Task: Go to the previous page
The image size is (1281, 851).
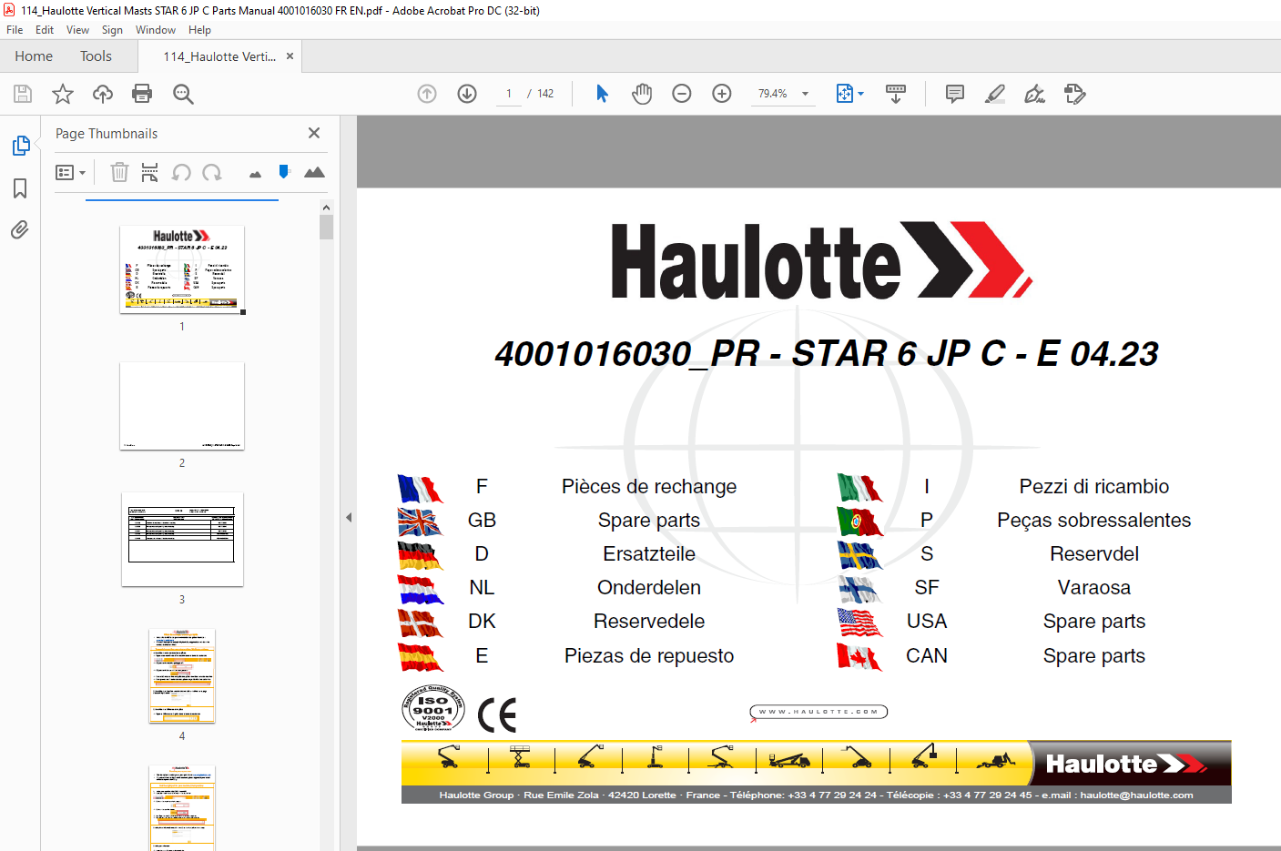Action: (427, 94)
